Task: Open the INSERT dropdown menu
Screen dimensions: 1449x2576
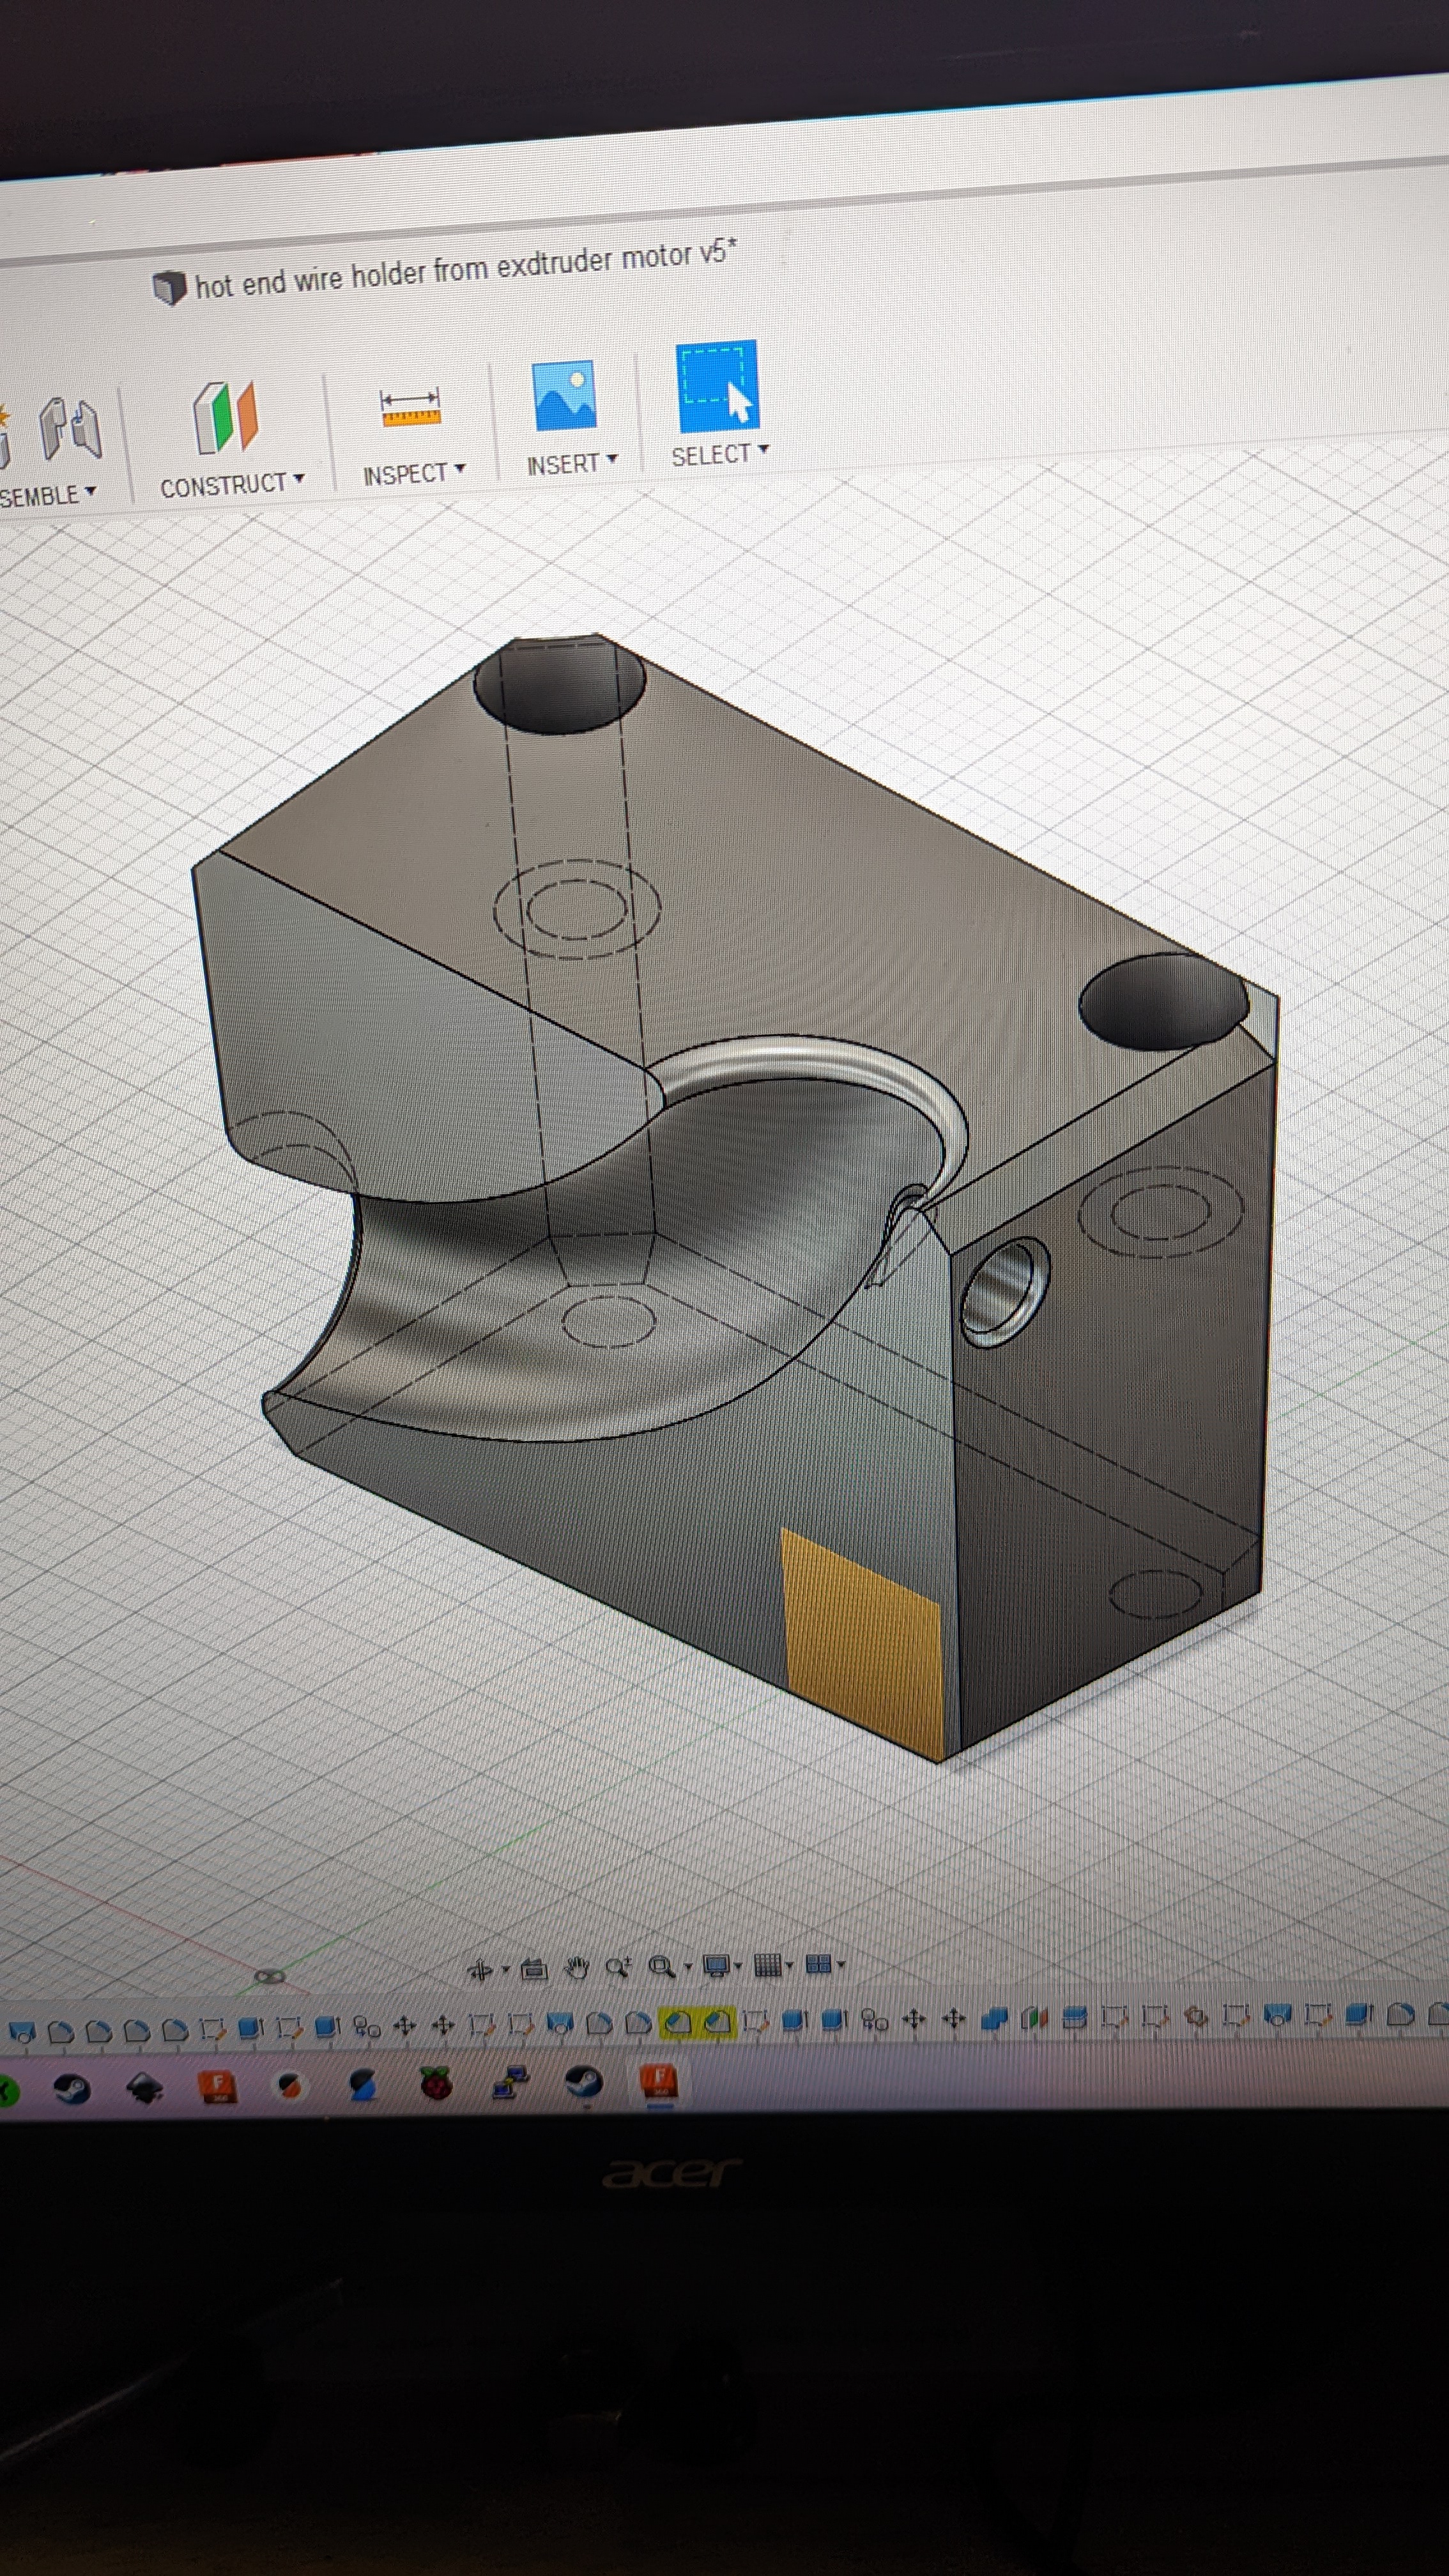Action: point(572,464)
